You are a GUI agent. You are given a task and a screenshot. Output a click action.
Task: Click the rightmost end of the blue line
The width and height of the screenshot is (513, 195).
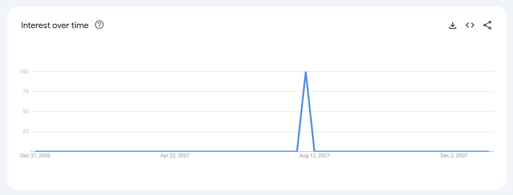(x=488, y=151)
